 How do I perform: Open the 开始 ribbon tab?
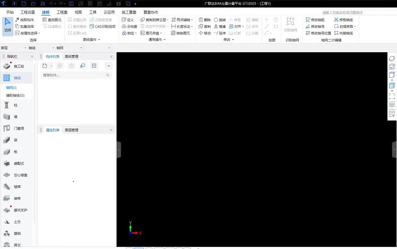tap(10, 12)
